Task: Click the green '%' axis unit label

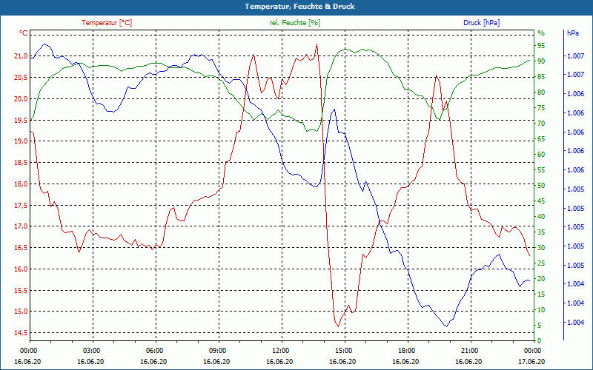Action: tap(541, 33)
